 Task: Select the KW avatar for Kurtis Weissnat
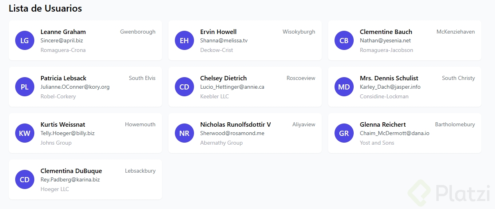tap(25, 133)
